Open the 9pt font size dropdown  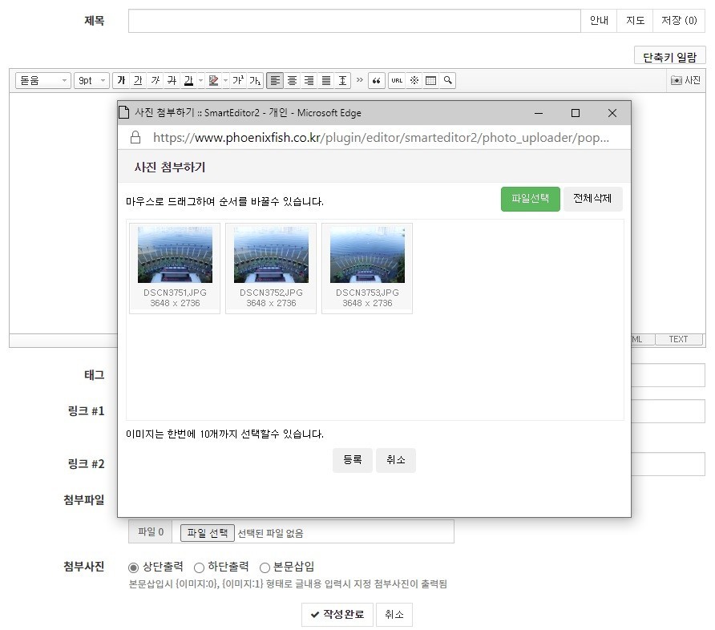91,81
